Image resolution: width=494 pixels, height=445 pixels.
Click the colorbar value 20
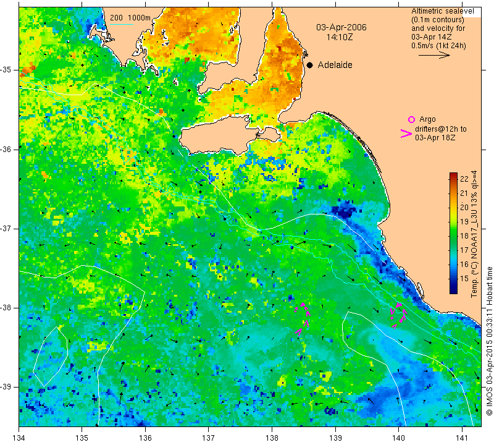tap(464, 207)
